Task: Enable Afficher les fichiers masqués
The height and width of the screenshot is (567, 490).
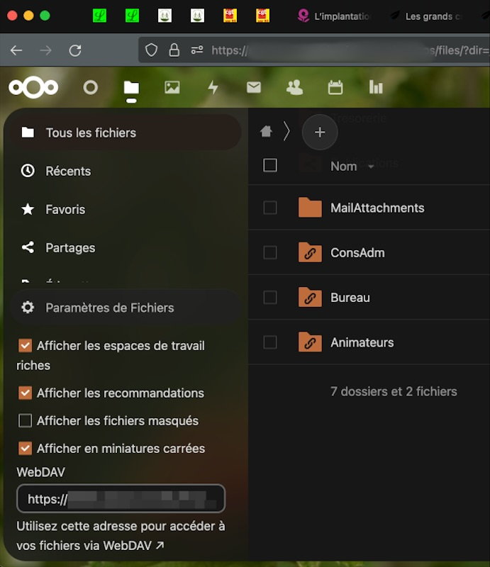Action: pyautogui.click(x=26, y=421)
